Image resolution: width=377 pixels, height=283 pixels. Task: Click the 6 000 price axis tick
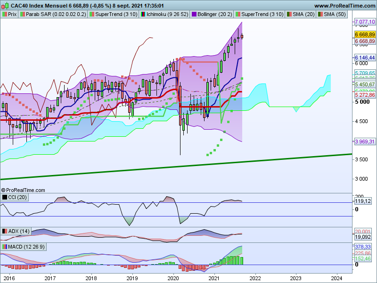[361, 63]
